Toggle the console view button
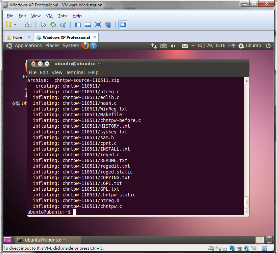 coord(123,25)
